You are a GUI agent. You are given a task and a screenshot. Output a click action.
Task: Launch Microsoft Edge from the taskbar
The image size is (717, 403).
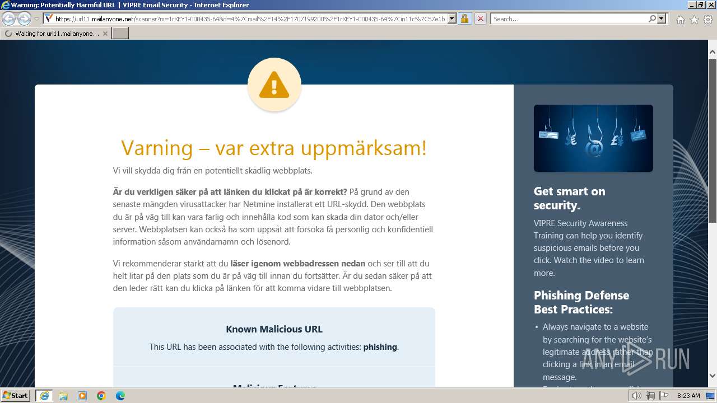coord(120,396)
